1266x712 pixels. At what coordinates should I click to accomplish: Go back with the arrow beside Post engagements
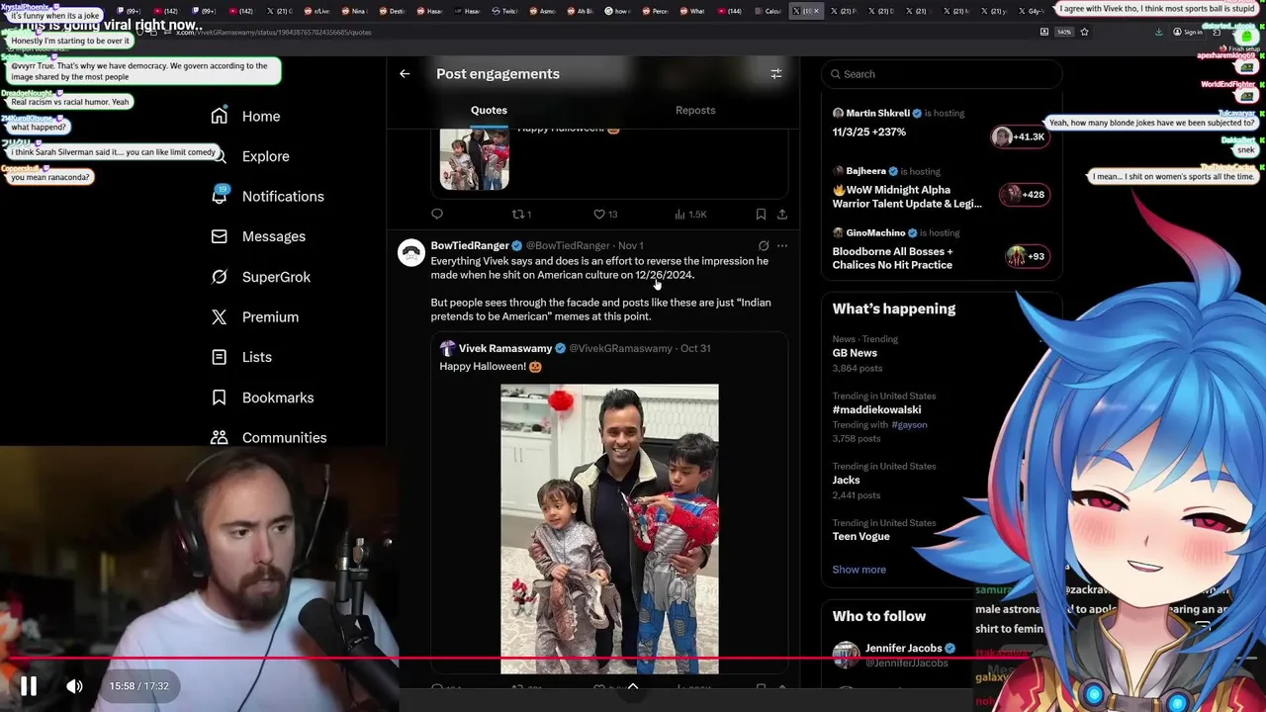pyautogui.click(x=405, y=73)
